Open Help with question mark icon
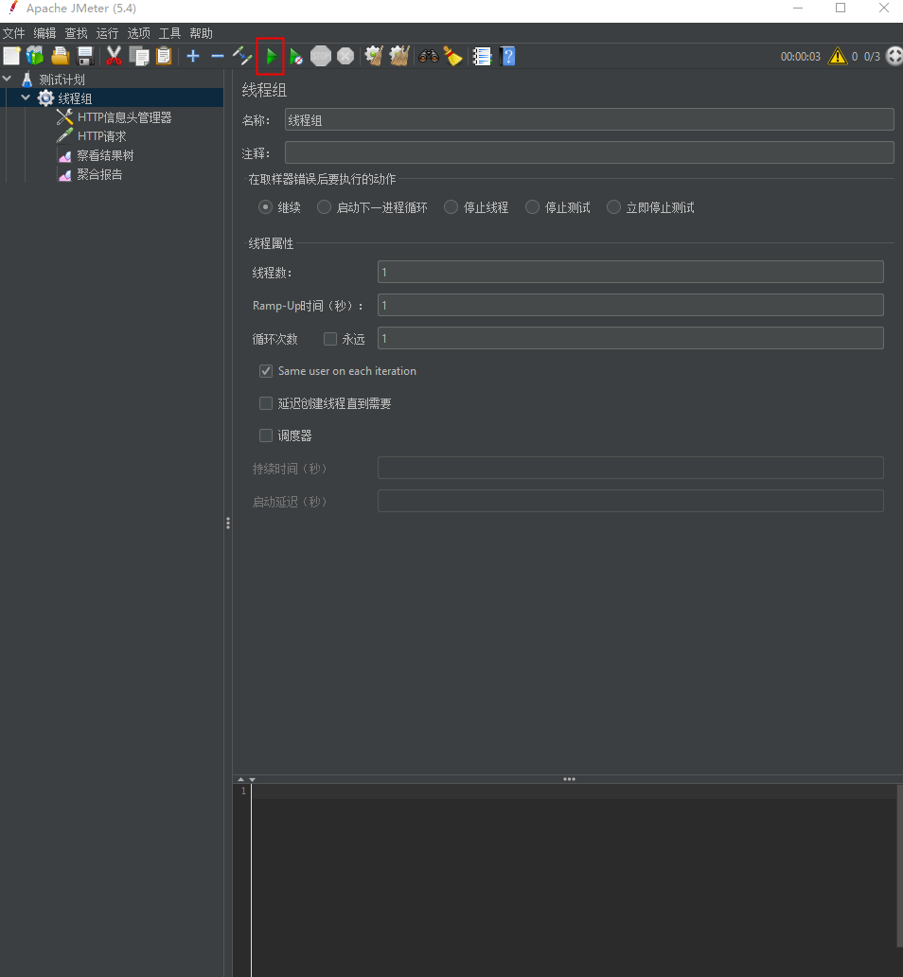The image size is (903, 977). [x=507, y=56]
